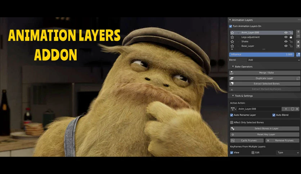Collapse the Bake Operators section

(x=233, y=67)
